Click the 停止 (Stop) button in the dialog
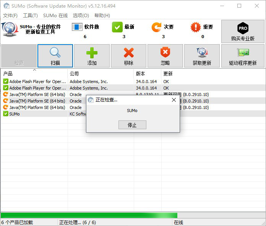Screen dimensions: 266x226 point(132,125)
